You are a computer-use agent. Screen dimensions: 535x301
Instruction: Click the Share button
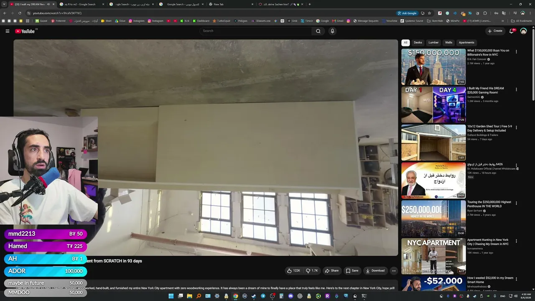point(332,271)
